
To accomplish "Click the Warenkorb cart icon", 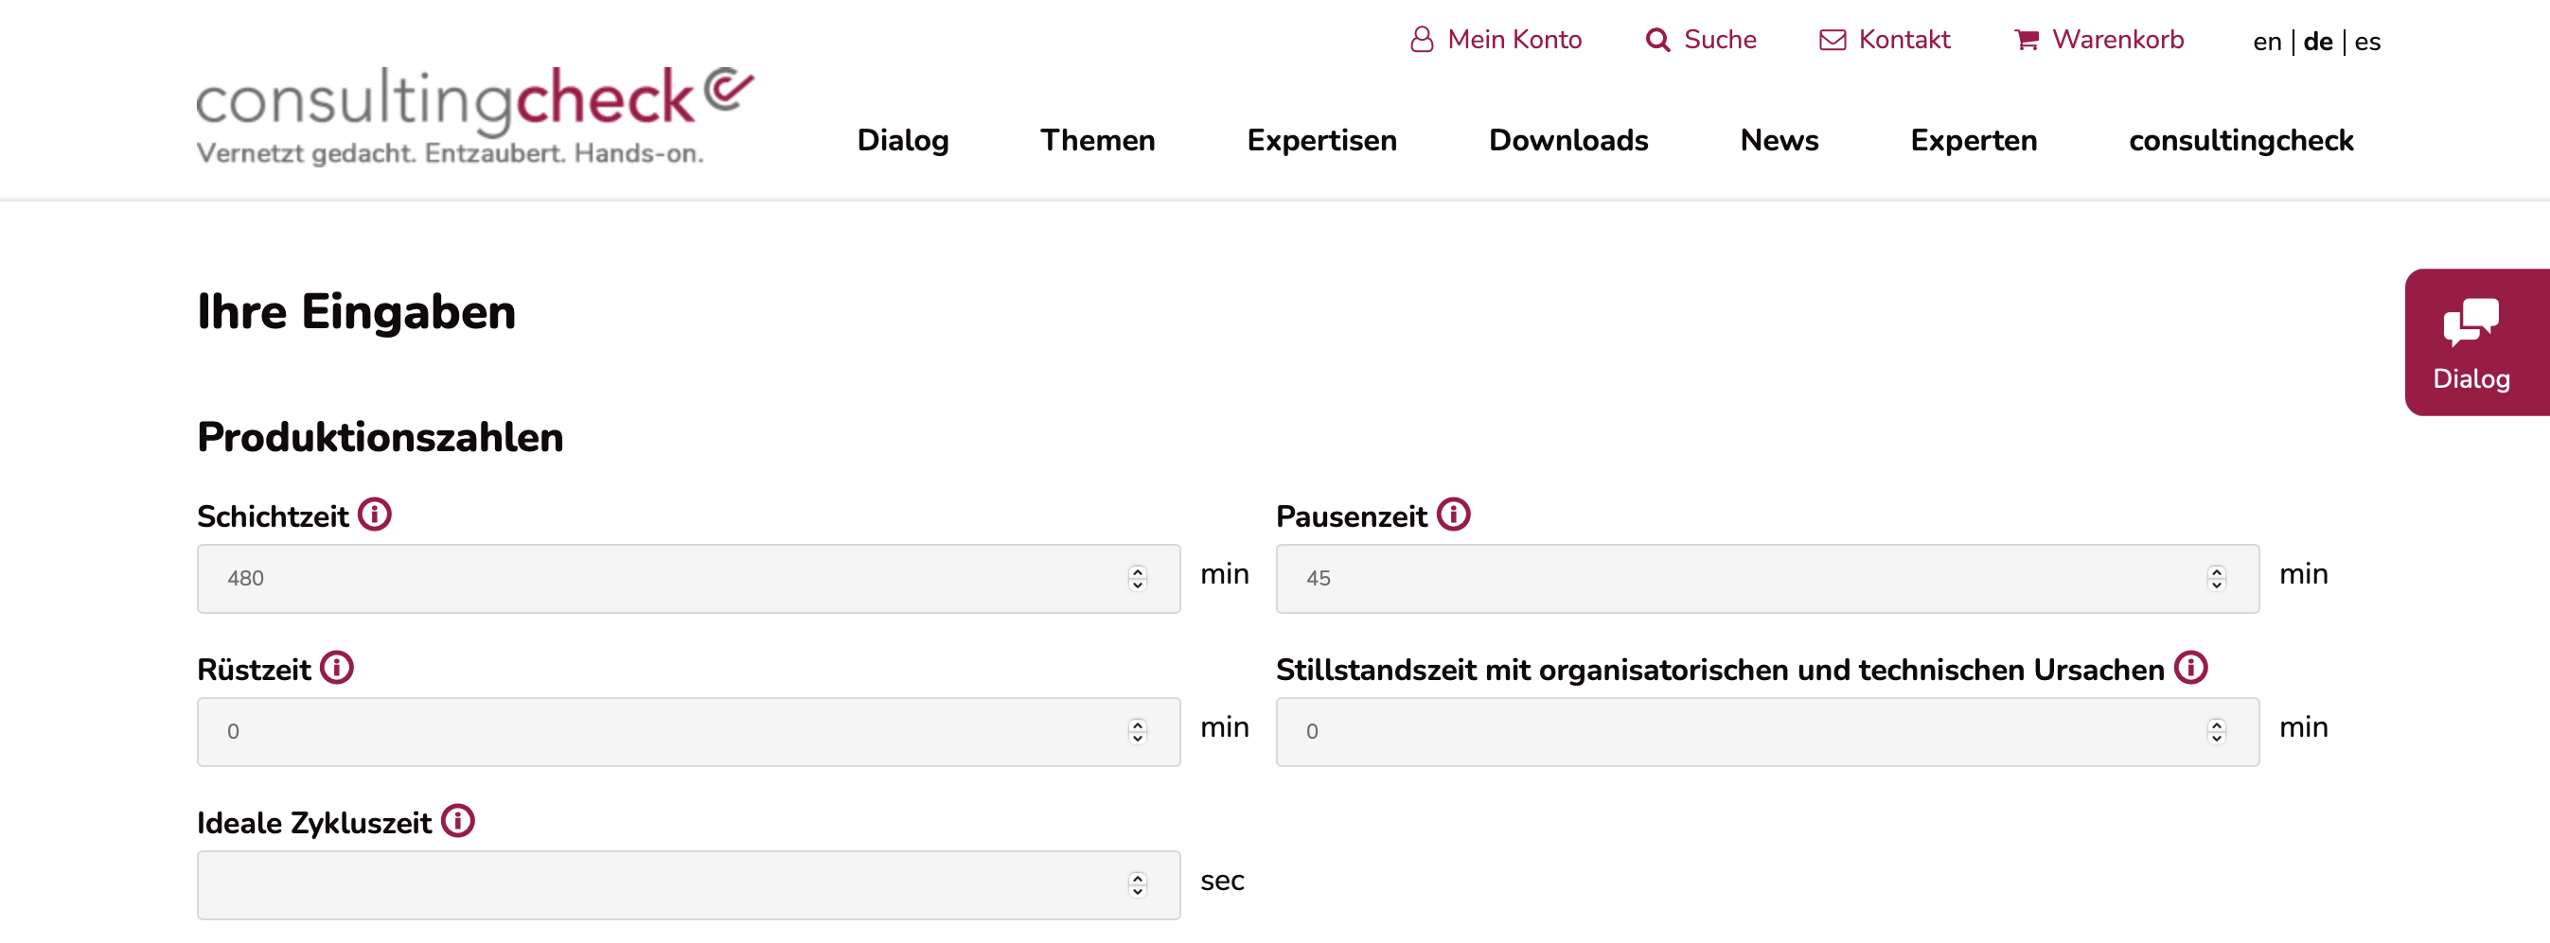I will (x=2027, y=40).
